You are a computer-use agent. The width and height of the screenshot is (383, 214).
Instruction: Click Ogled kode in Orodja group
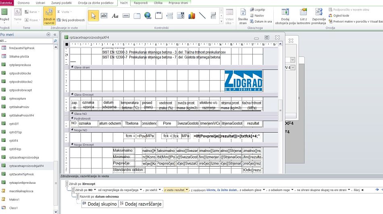click(339, 15)
